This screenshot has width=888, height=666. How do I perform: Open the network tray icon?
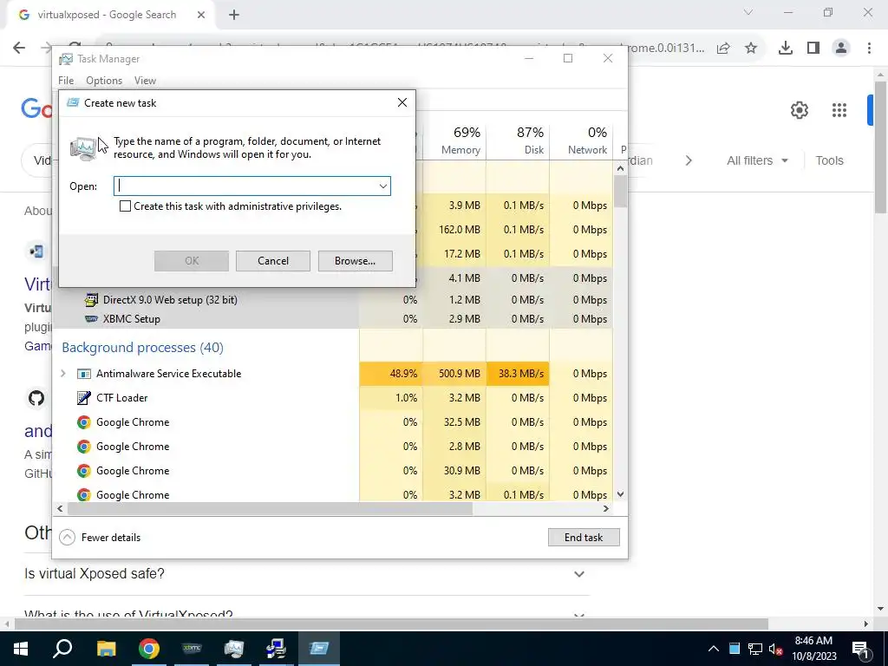[x=755, y=649]
